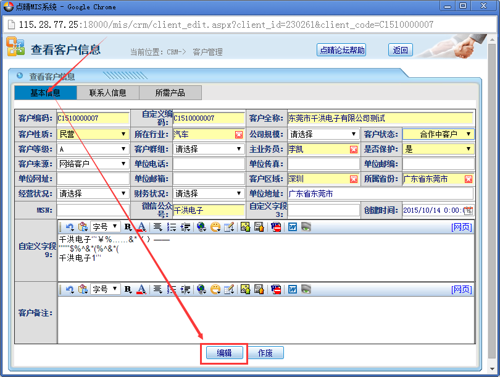Click bold B icon in 客户备注 toolbar
The width and height of the screenshot is (500, 377).
(x=128, y=289)
